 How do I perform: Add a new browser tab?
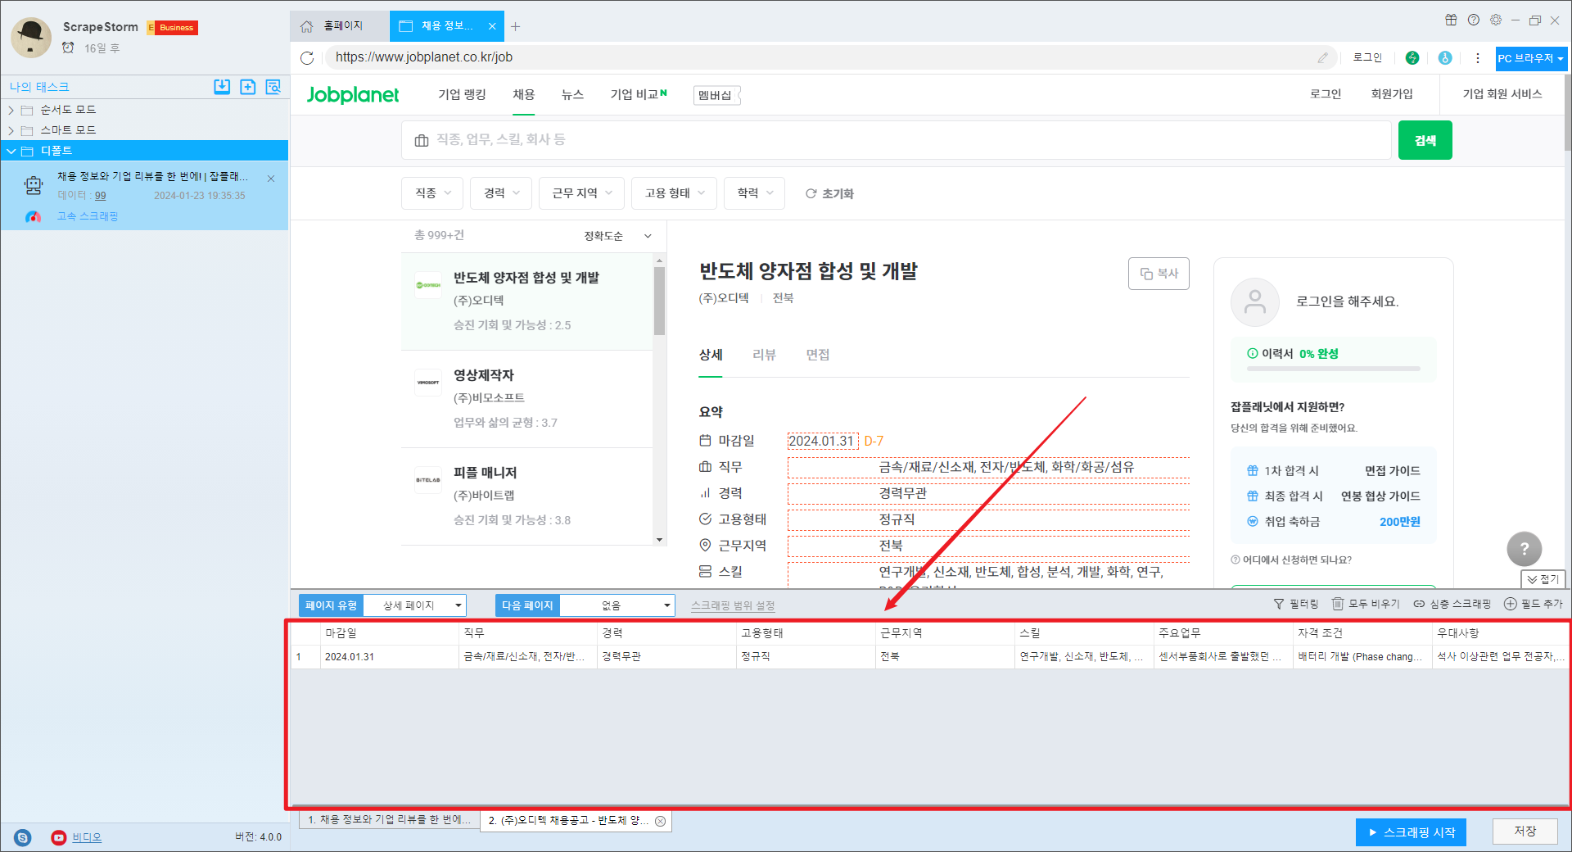(515, 26)
